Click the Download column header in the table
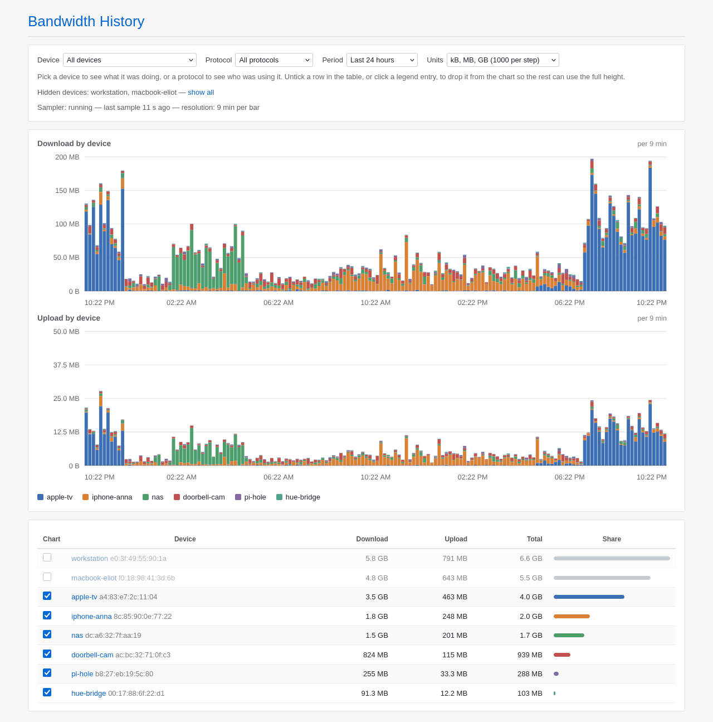 [x=372, y=539]
